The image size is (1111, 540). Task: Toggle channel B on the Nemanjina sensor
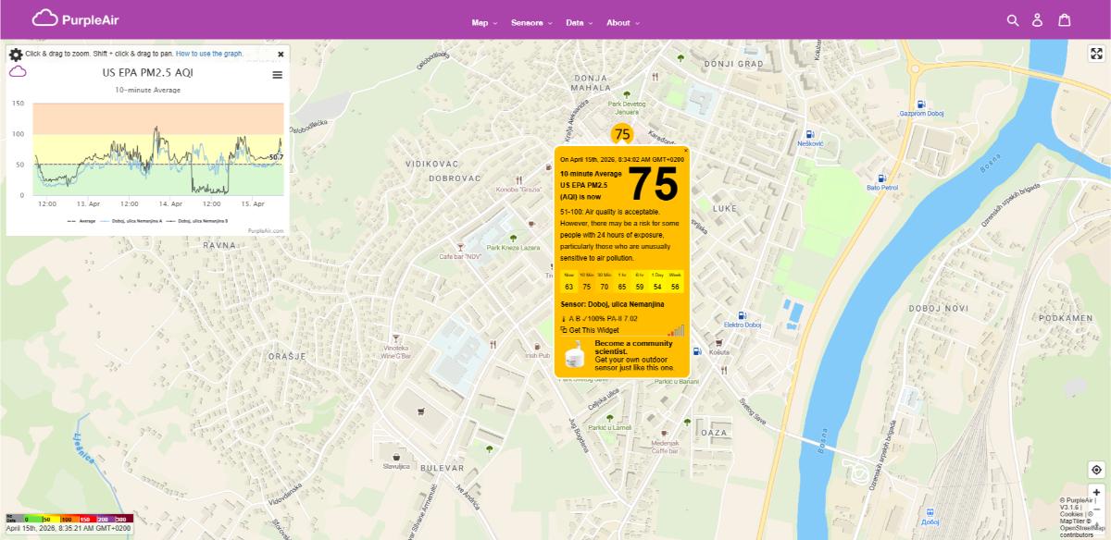pyautogui.click(x=576, y=317)
